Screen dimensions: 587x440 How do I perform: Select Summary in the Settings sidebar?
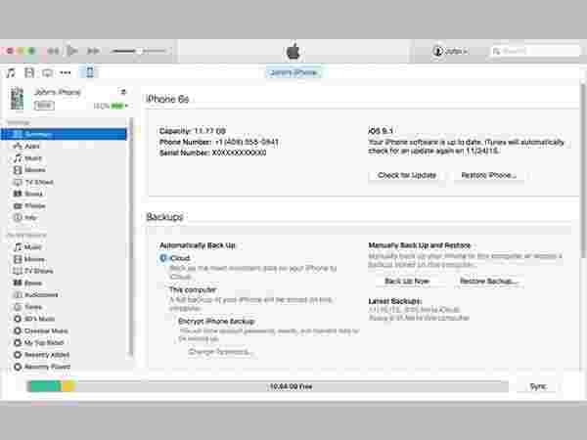(x=64, y=134)
